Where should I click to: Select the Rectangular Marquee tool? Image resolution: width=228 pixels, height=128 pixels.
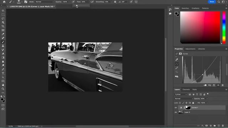tap(3, 15)
